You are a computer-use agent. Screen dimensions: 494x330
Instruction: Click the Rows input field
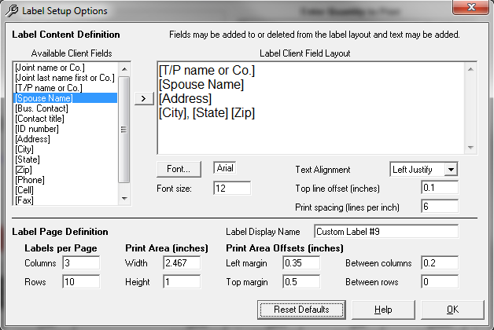point(81,281)
